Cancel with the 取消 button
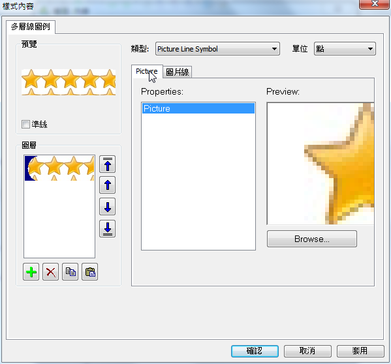 coord(307,351)
